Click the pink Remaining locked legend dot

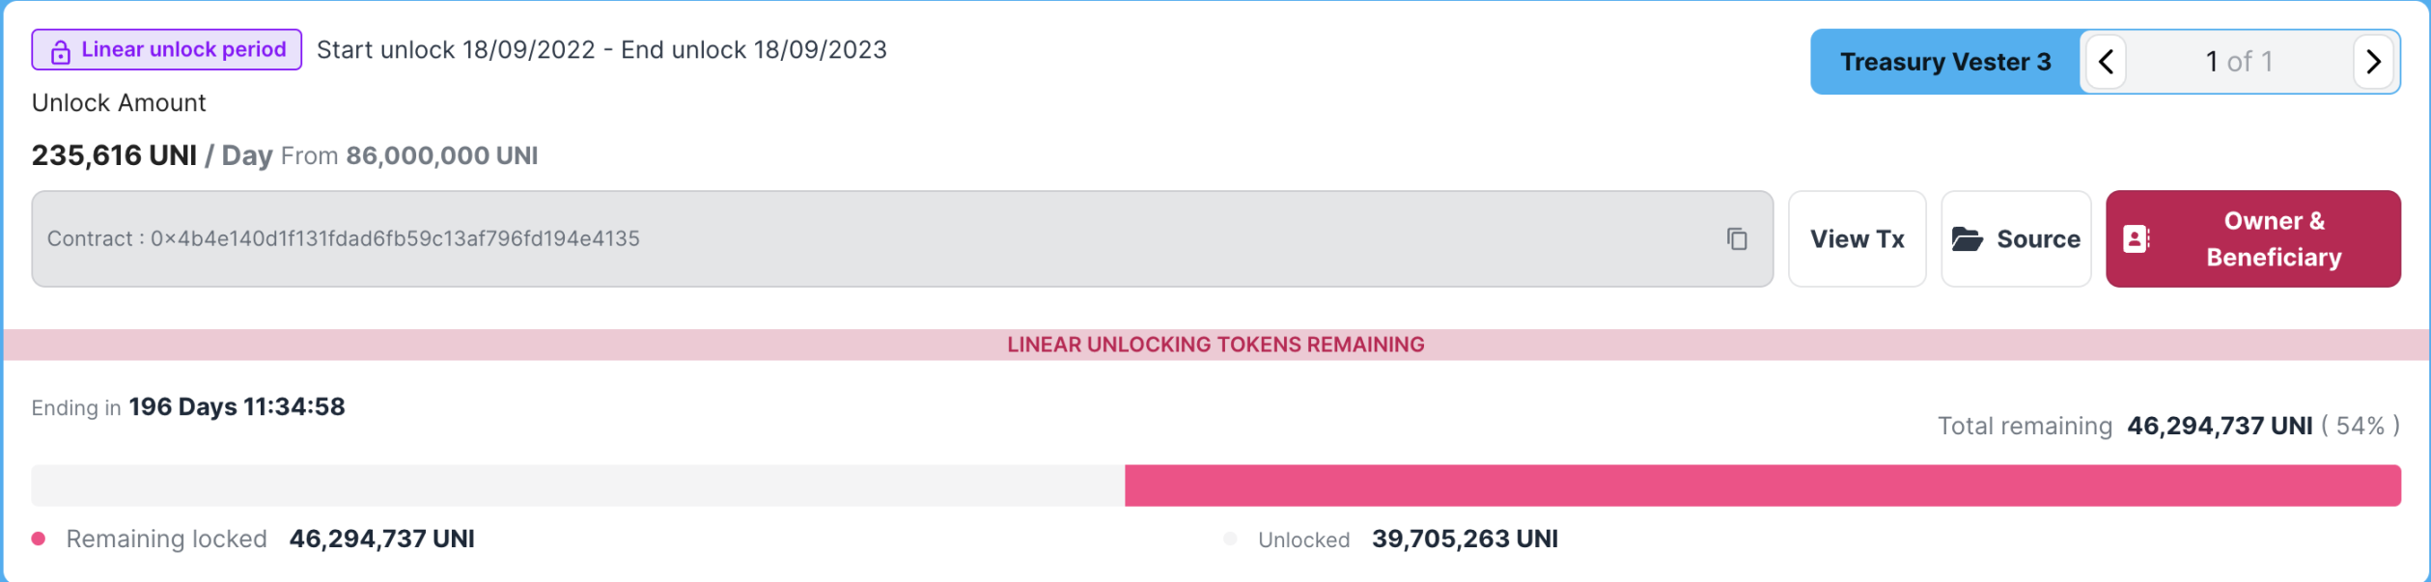39,539
